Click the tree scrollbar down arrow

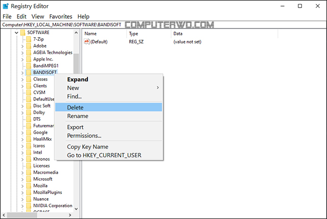(76, 209)
